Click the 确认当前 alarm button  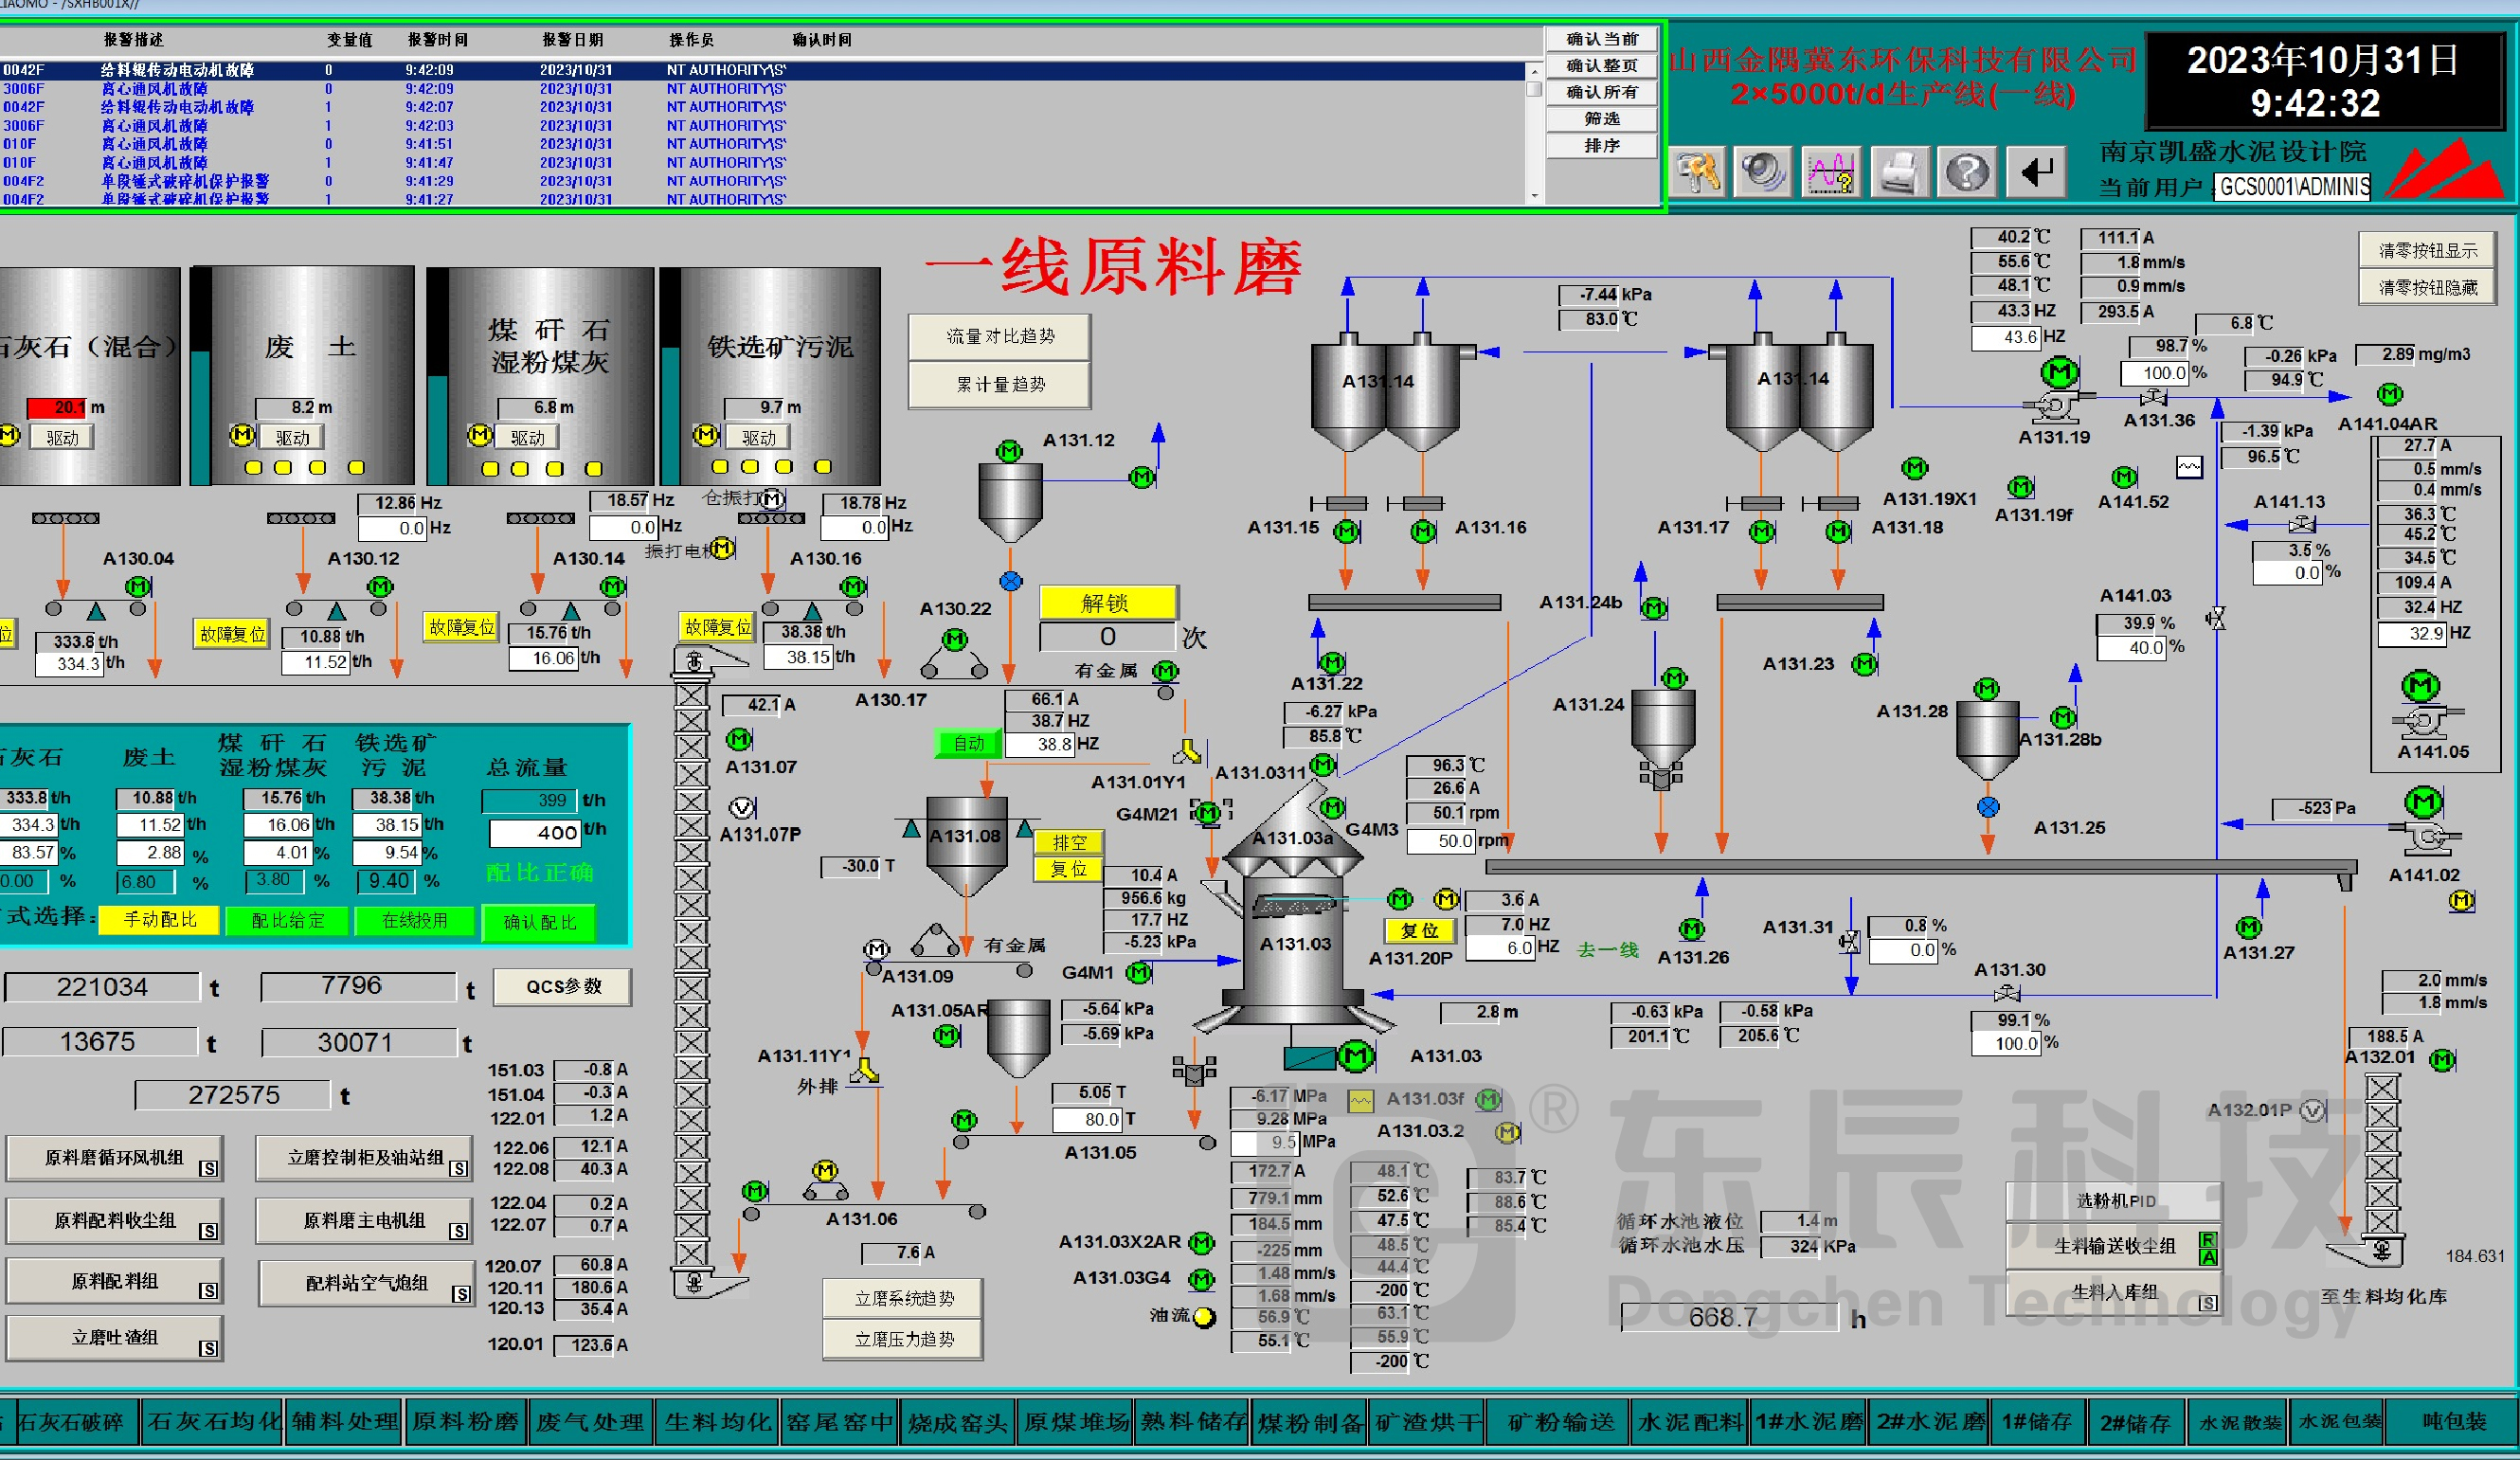(x=1601, y=39)
